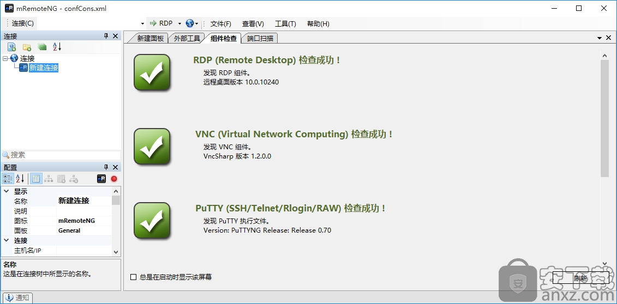Open the 文件(F) menu
The width and height of the screenshot is (617, 304).
[221, 23]
